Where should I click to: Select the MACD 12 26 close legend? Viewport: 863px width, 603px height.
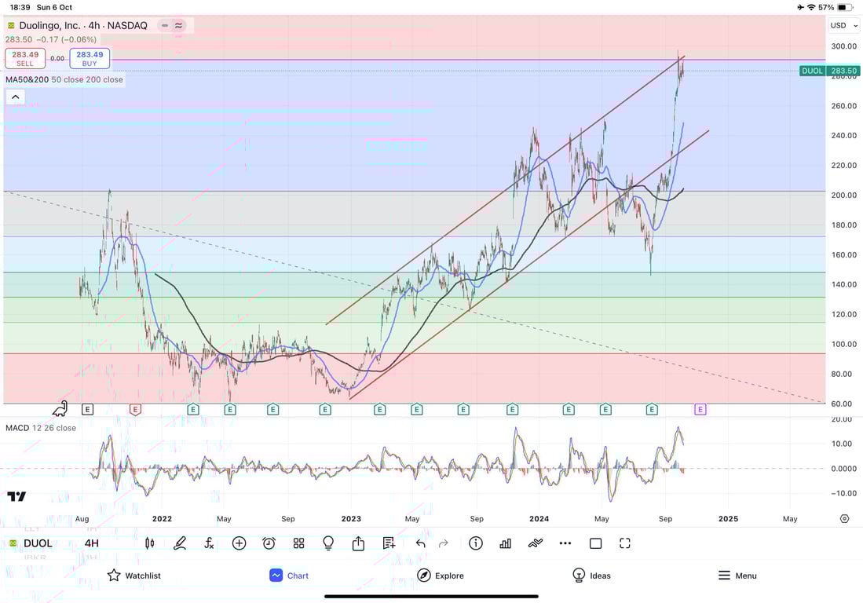point(41,428)
